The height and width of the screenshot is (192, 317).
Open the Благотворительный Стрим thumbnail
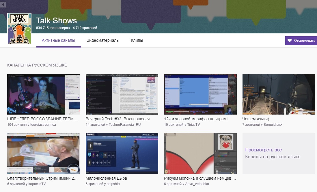(x=44, y=153)
